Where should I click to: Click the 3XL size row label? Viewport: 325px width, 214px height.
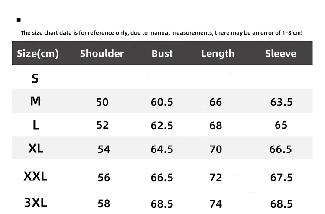36,202
